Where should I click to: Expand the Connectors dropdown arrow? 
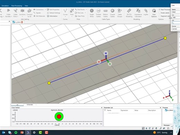click(45, 10)
